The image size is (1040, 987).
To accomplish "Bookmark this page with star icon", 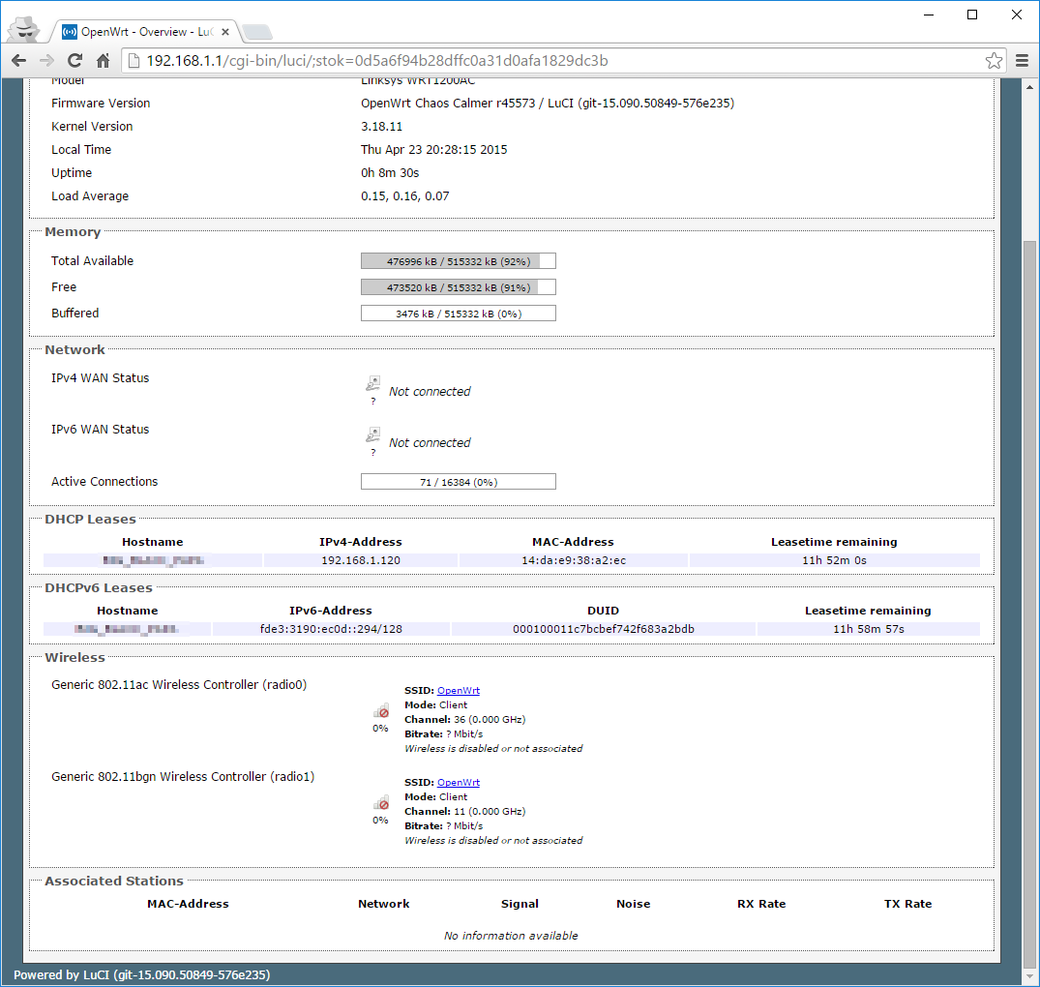I will tap(994, 61).
